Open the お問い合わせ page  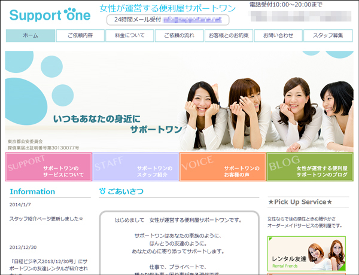[278, 35]
